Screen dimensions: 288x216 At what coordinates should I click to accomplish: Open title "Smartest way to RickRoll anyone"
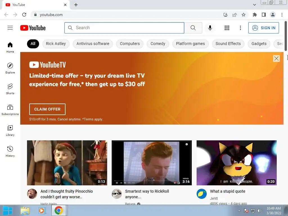click(x=147, y=194)
